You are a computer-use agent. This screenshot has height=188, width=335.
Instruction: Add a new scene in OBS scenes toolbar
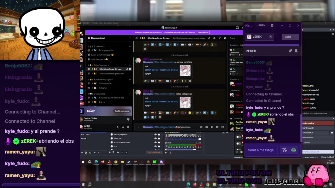(82, 152)
